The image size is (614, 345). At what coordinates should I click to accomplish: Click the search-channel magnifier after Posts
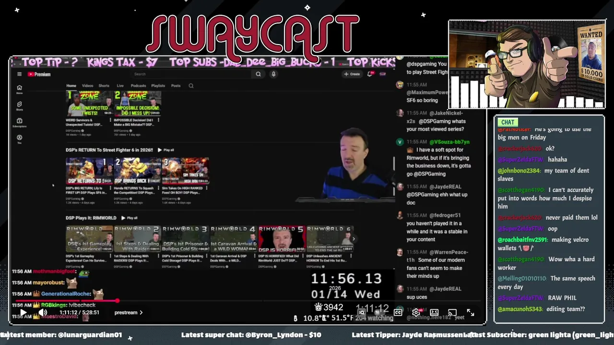tap(191, 86)
